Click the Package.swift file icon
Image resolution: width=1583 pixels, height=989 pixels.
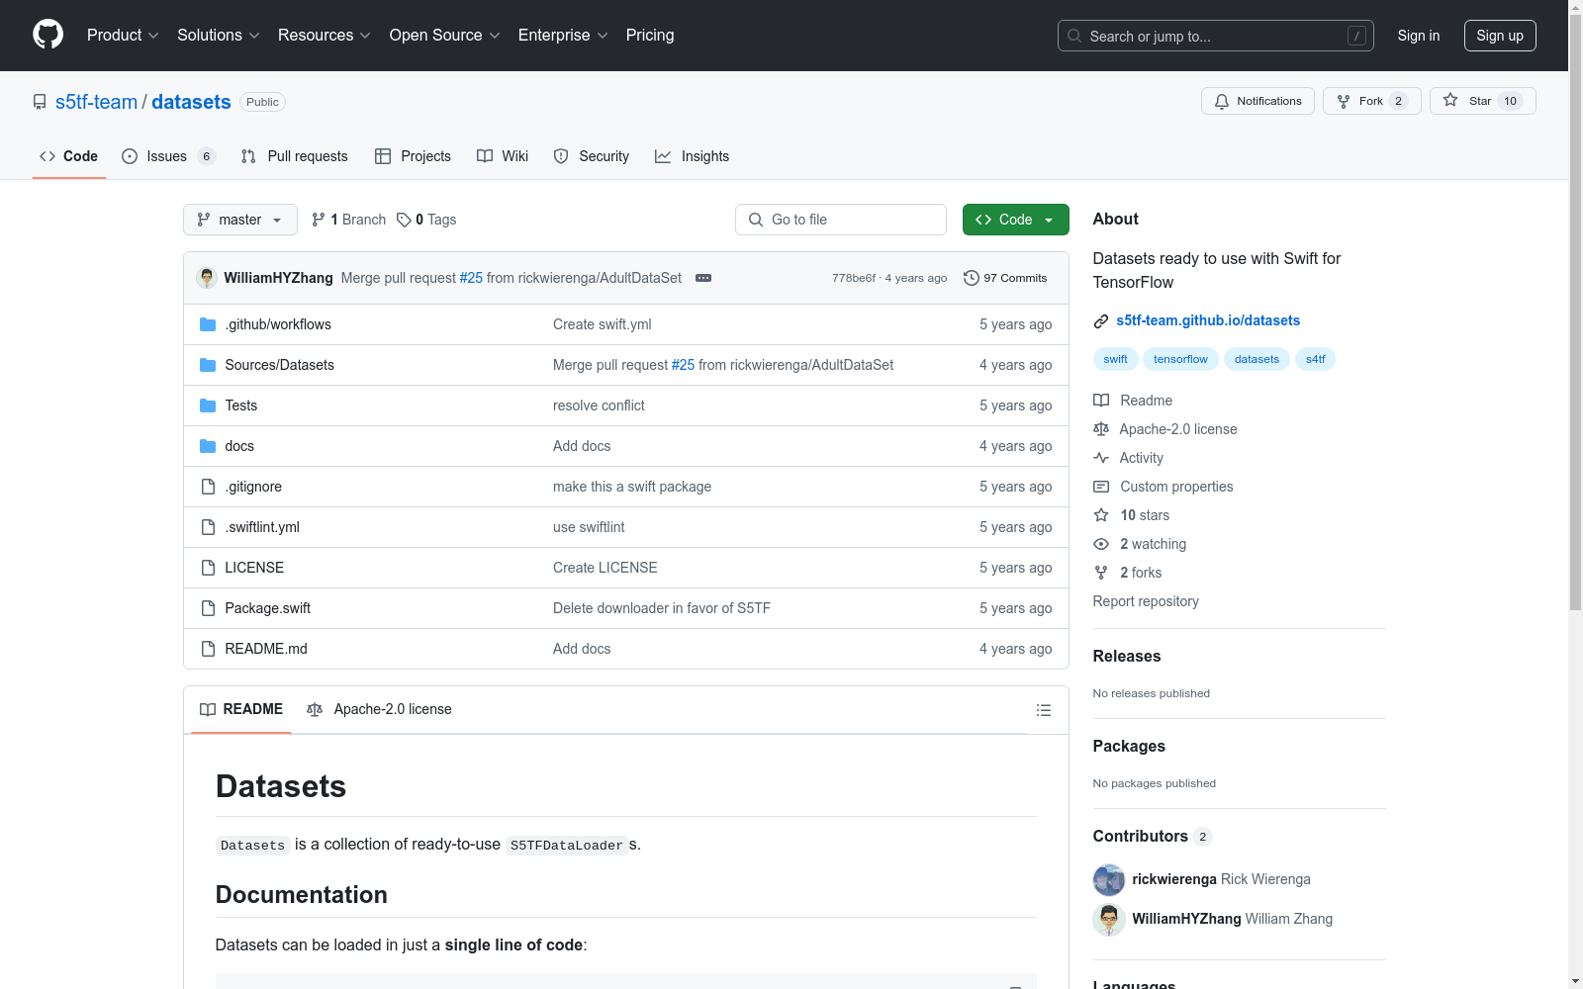click(x=208, y=608)
